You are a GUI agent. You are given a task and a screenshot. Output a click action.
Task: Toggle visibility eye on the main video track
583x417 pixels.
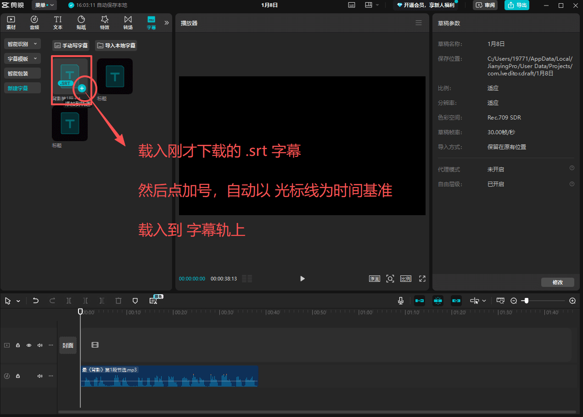(29, 345)
